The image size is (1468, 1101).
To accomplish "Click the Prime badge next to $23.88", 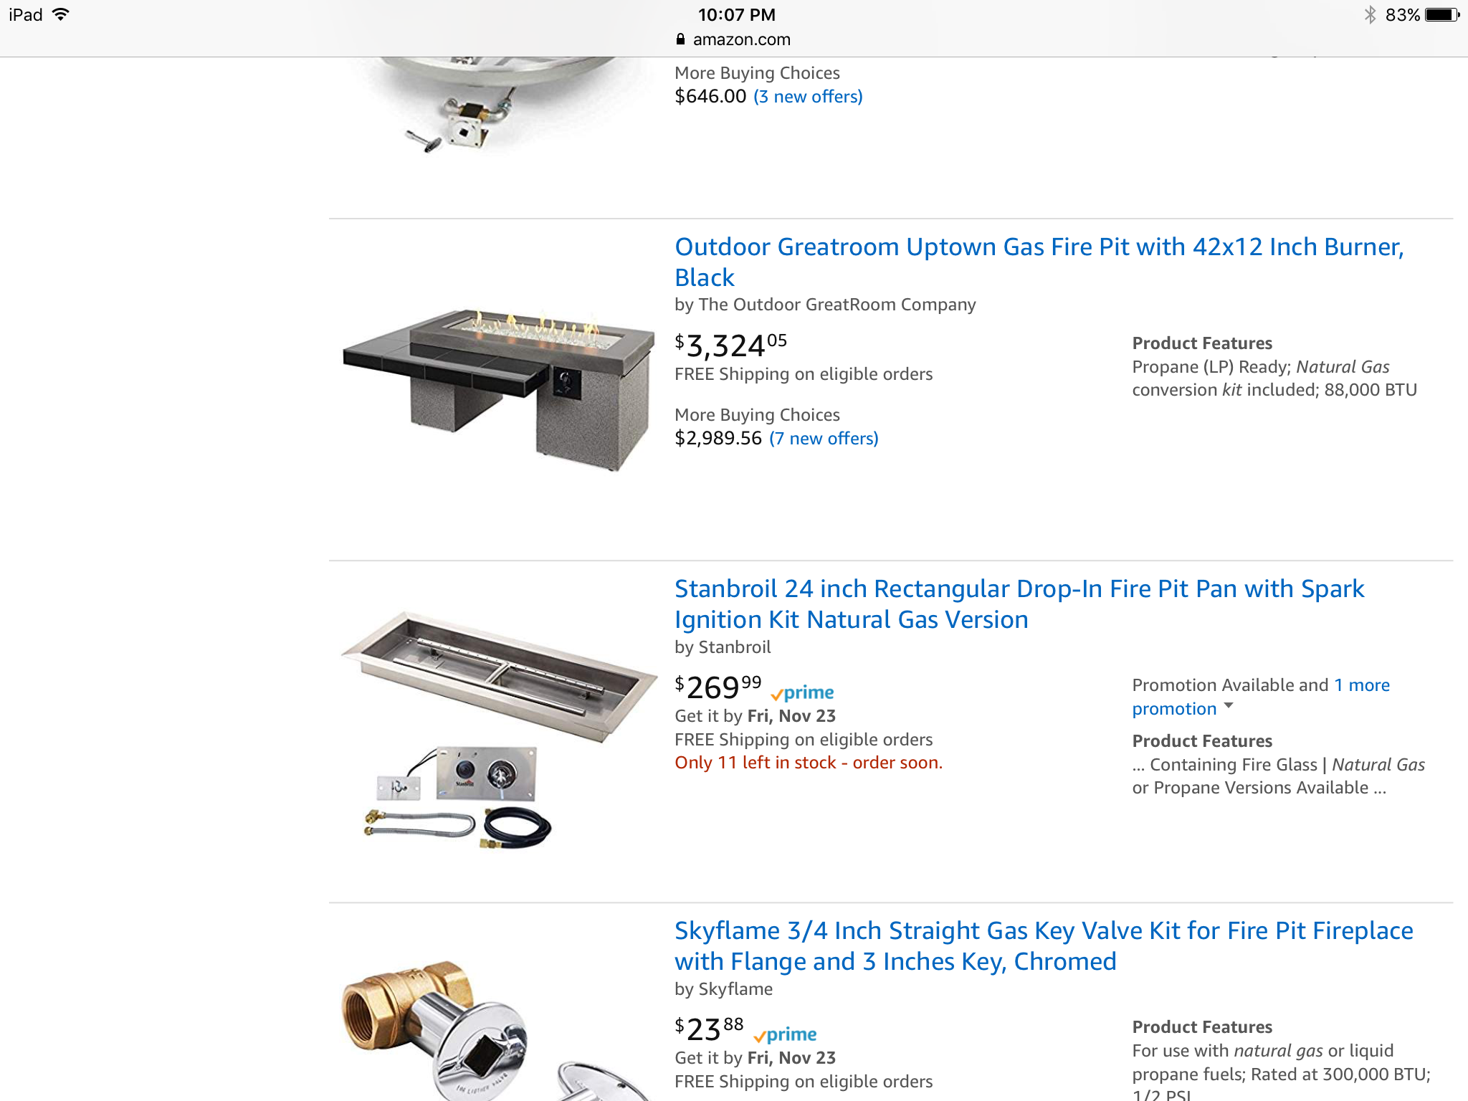I will click(x=785, y=1035).
